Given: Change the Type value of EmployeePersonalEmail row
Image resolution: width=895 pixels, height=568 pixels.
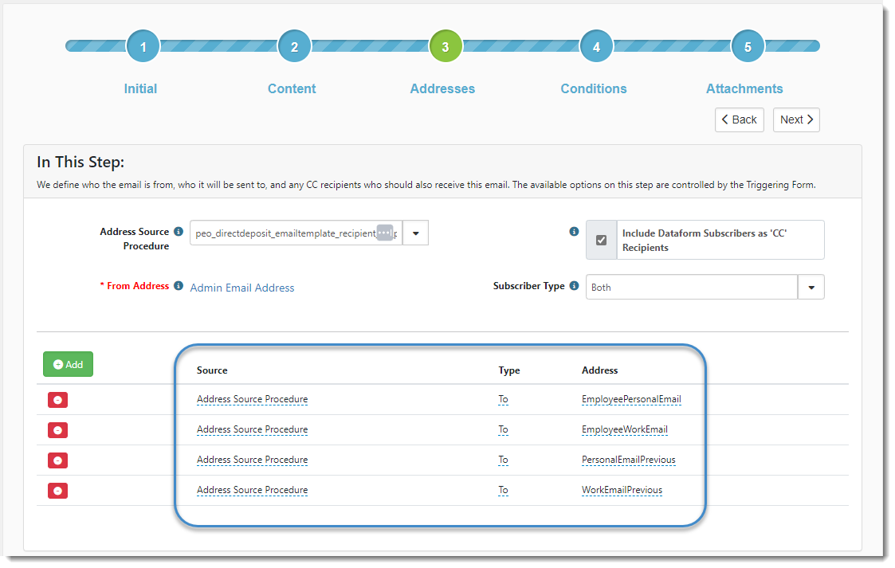Looking at the screenshot, I should tap(503, 399).
